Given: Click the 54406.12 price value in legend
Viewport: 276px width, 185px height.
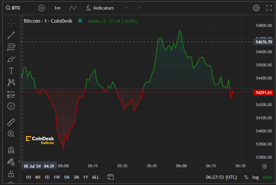Looking at the screenshot, I should 96,21.
